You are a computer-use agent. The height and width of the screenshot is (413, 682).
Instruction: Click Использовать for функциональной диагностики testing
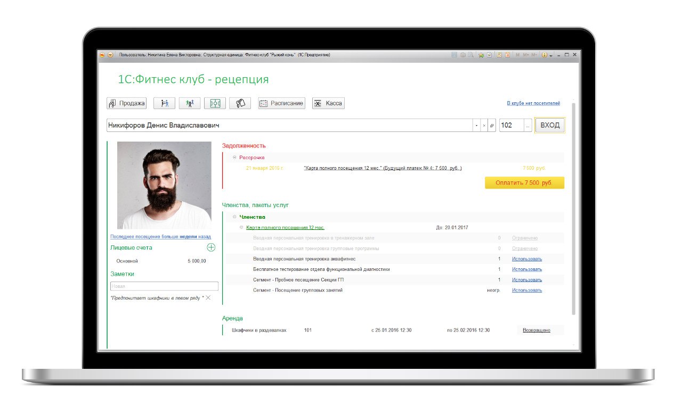tap(527, 269)
